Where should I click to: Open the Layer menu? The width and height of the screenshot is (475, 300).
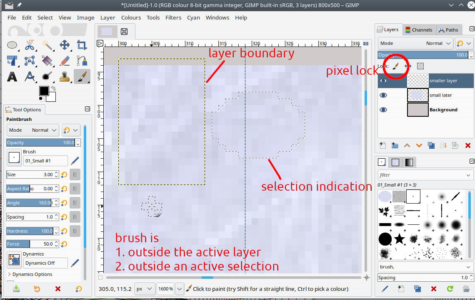click(107, 17)
